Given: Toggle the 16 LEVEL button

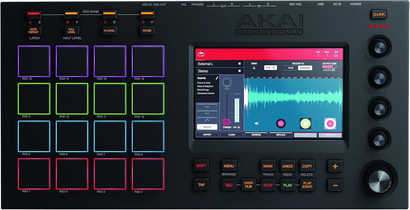Looking at the screenshot, I should point(109,31).
